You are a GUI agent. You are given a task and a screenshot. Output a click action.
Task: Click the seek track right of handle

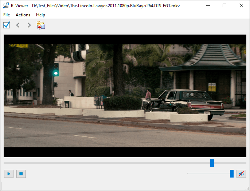point(230,163)
